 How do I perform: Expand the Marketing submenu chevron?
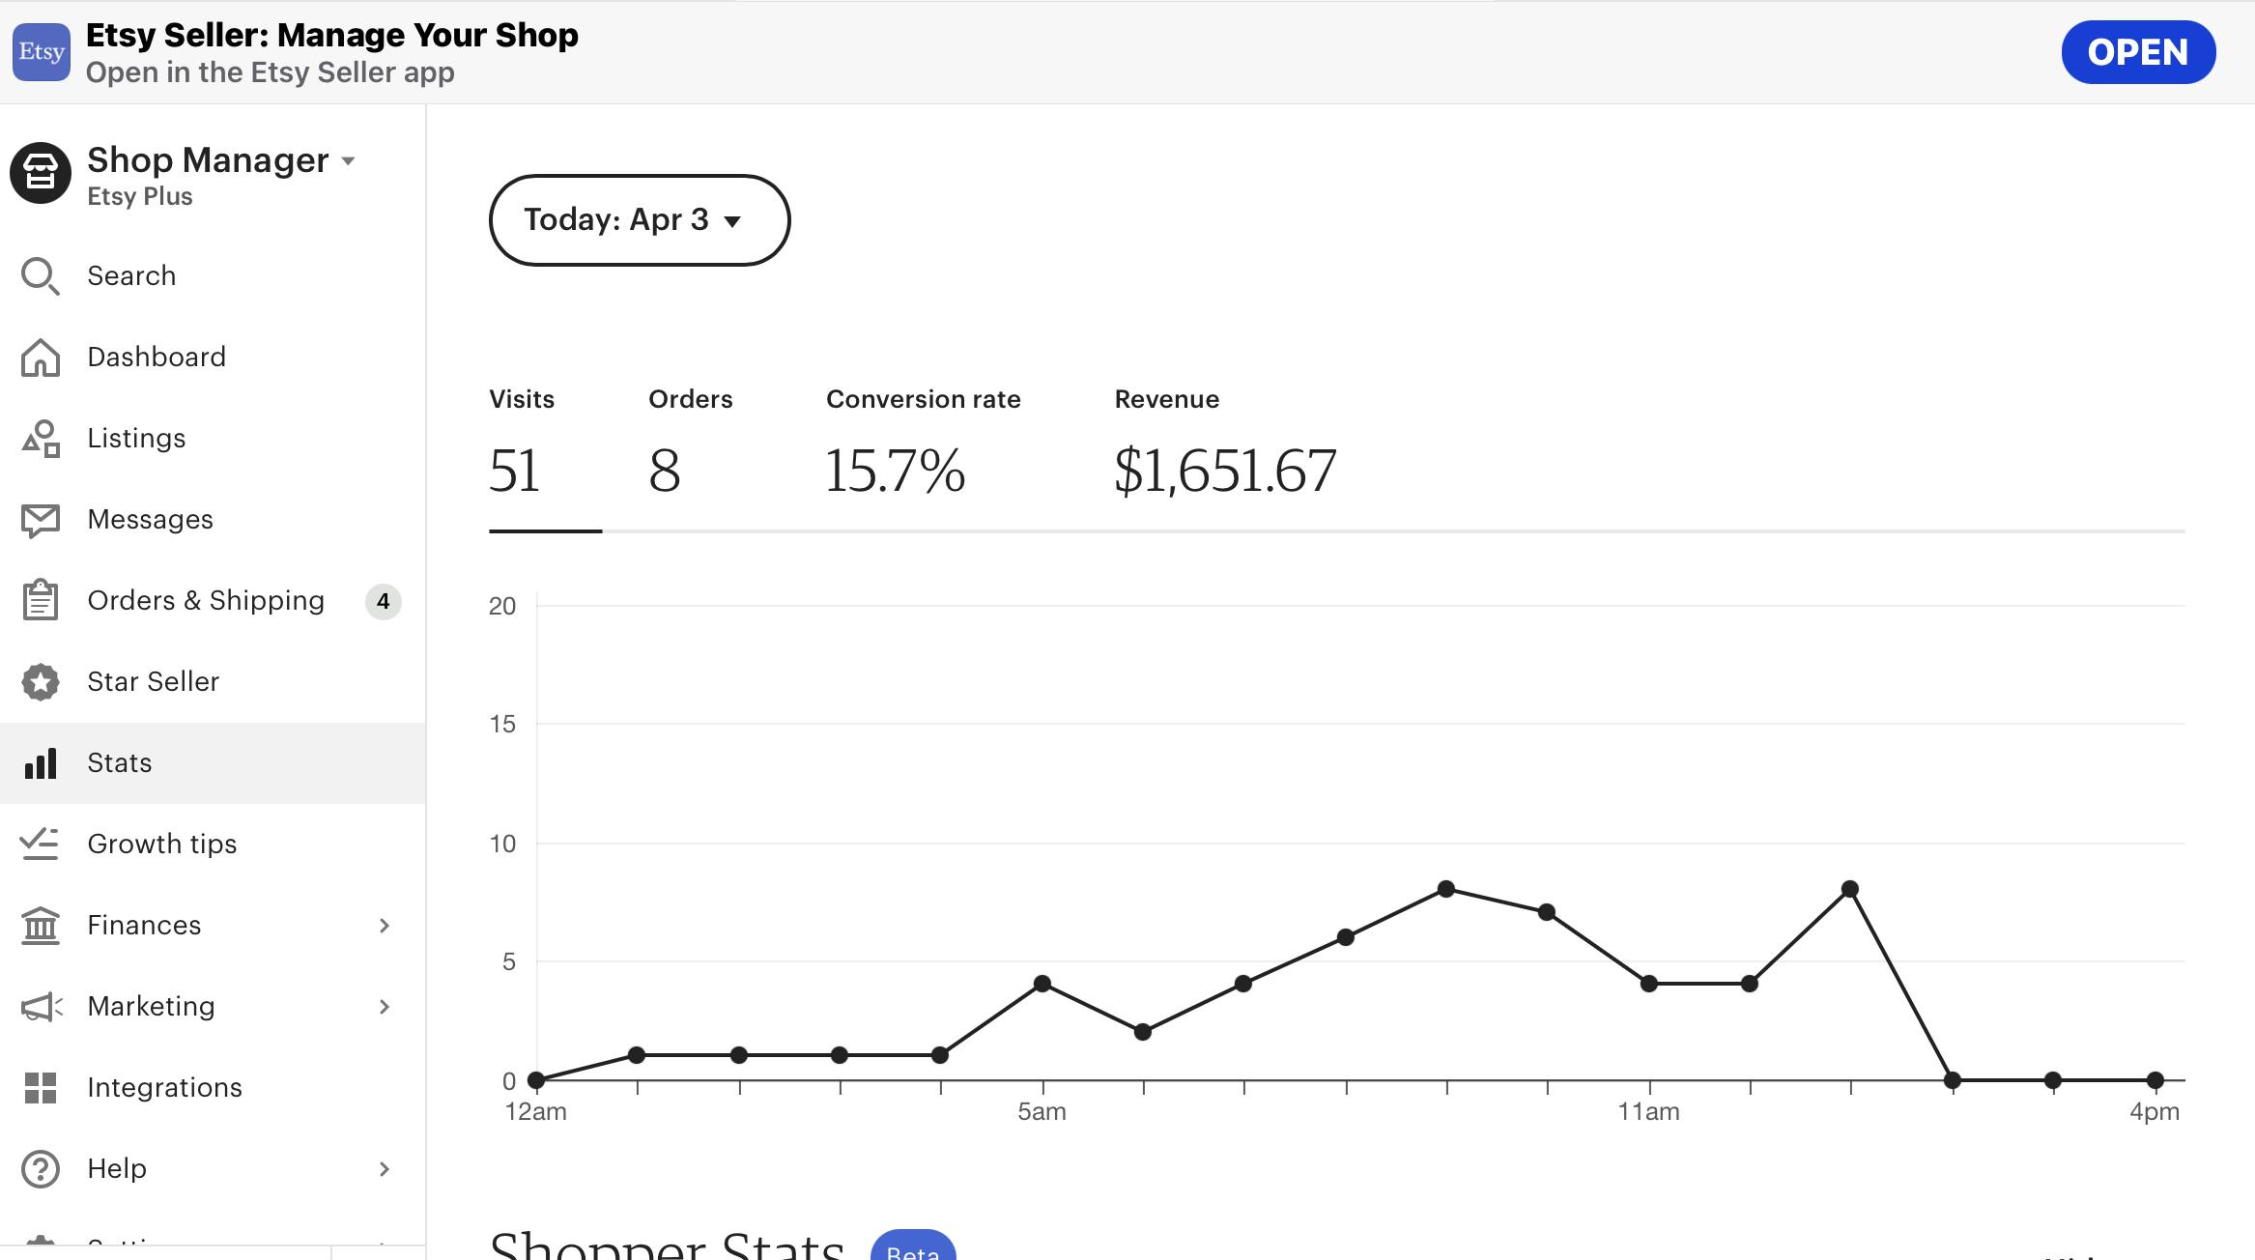click(x=385, y=1007)
